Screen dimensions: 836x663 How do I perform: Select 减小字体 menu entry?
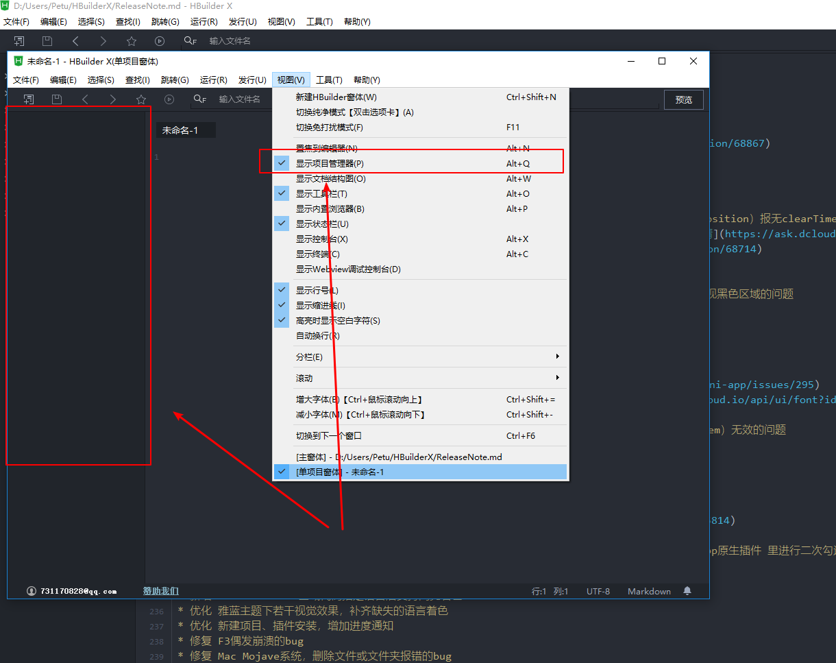click(x=420, y=415)
